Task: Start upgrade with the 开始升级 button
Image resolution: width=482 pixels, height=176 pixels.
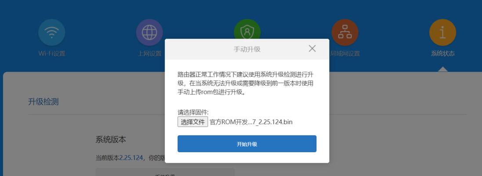Action: click(247, 144)
